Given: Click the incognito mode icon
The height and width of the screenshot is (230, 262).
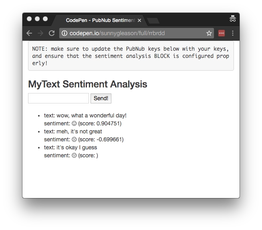Looking at the screenshot, I should 232,19.
